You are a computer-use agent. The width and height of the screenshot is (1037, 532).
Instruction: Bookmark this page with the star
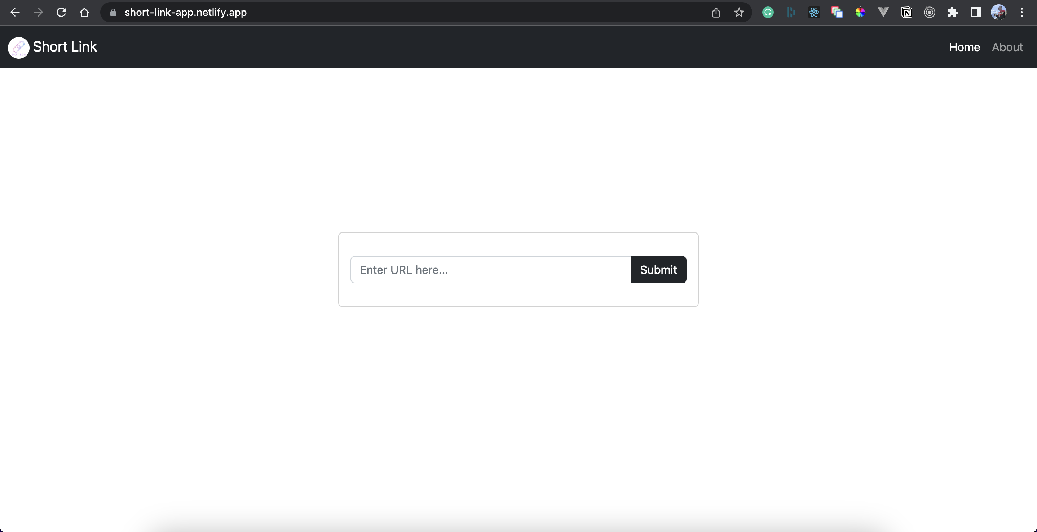(739, 13)
